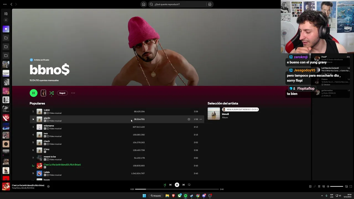Click 'NEW ALBUM OUT NOW ILY' badge
This screenshot has width=354, height=199.
coord(240,109)
